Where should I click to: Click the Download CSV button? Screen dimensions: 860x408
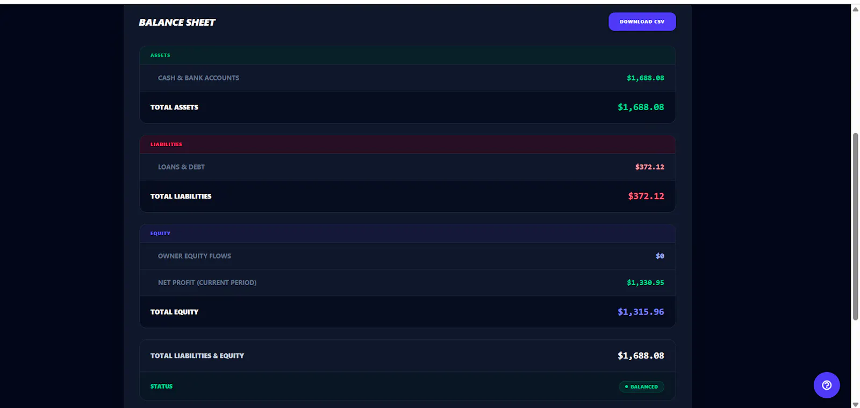[x=642, y=21]
